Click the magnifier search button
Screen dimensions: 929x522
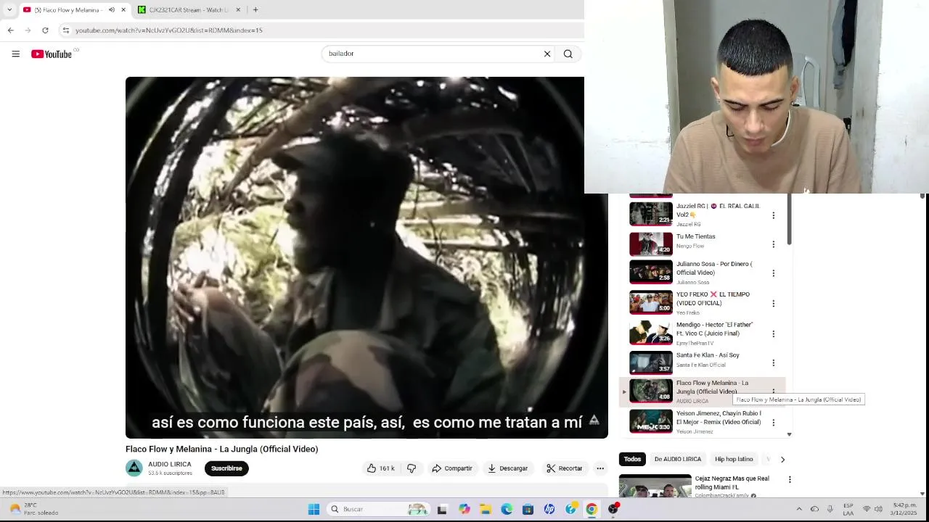coord(568,54)
